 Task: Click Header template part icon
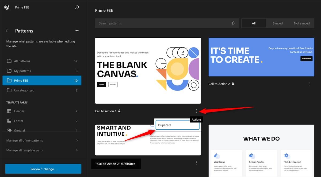[x=9, y=111]
